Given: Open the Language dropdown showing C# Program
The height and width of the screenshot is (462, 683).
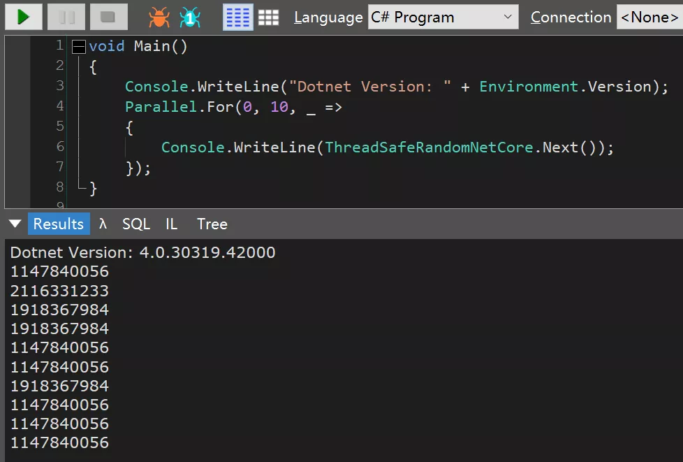Looking at the screenshot, I should [443, 17].
